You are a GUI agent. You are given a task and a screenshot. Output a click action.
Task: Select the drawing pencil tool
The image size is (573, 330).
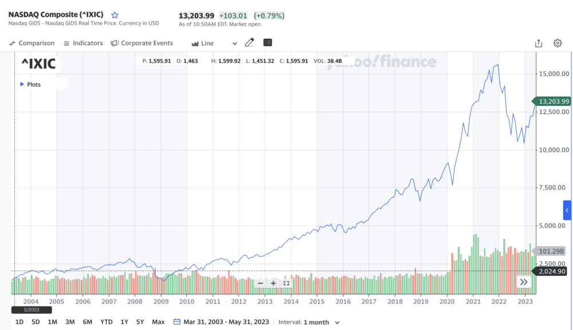(249, 42)
